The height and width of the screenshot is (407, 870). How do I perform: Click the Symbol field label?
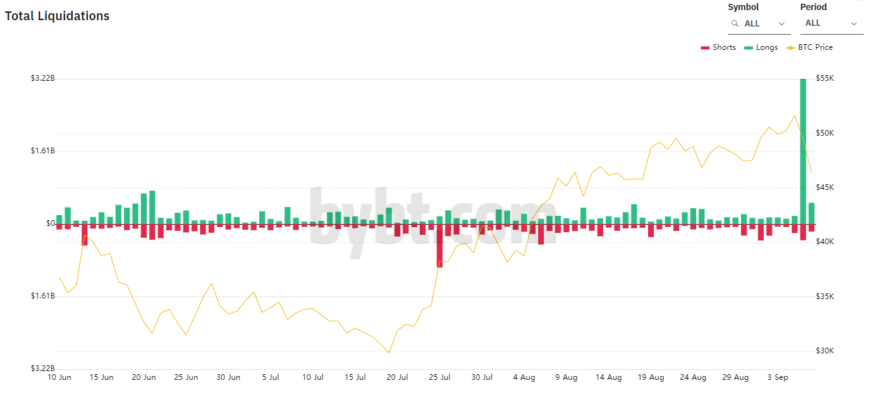[744, 7]
